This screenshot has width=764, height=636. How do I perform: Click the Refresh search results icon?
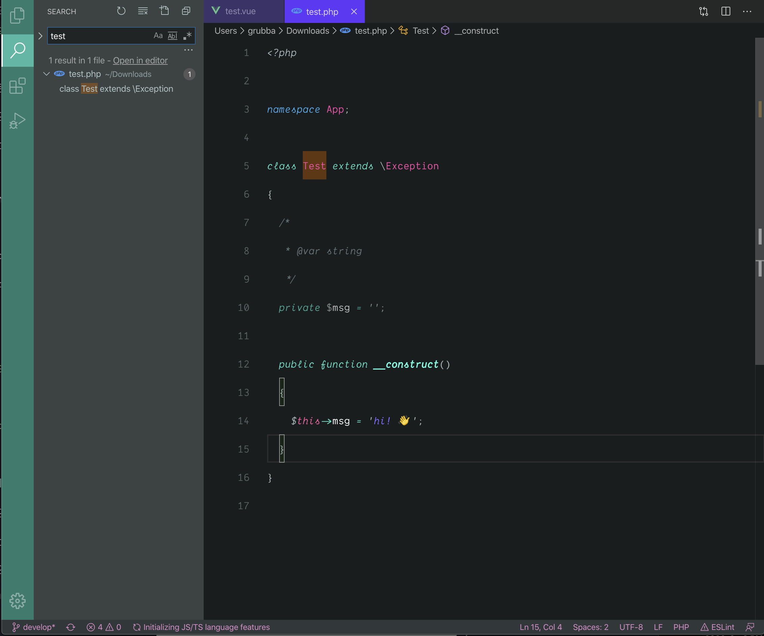pos(121,11)
